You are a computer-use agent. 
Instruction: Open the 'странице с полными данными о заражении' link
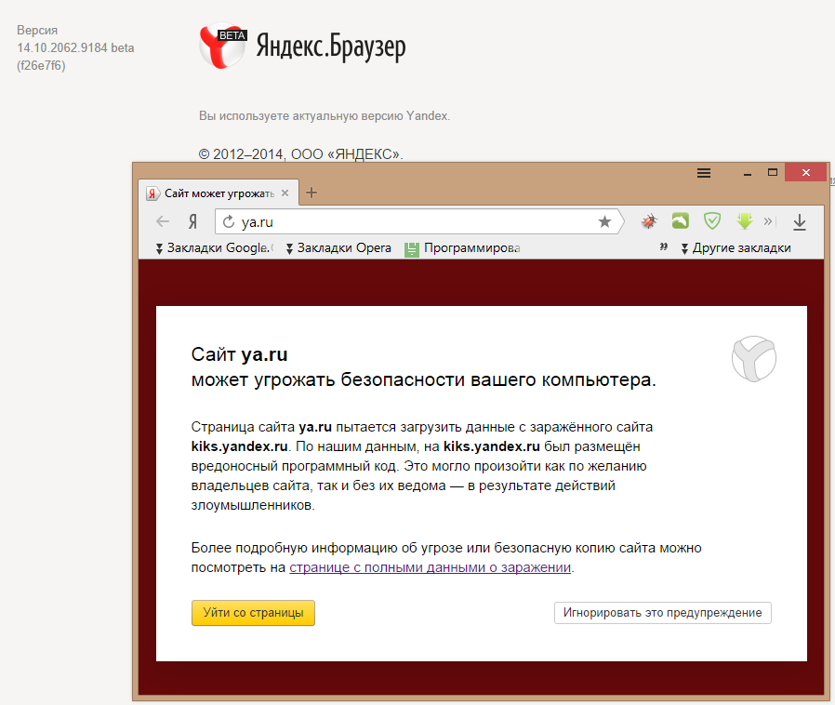(x=430, y=567)
